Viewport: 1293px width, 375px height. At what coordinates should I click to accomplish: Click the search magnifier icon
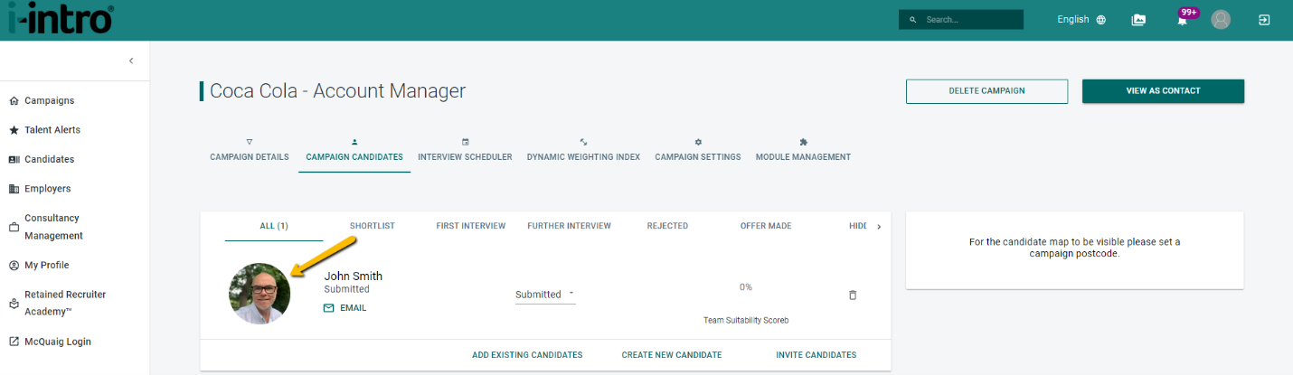point(912,19)
